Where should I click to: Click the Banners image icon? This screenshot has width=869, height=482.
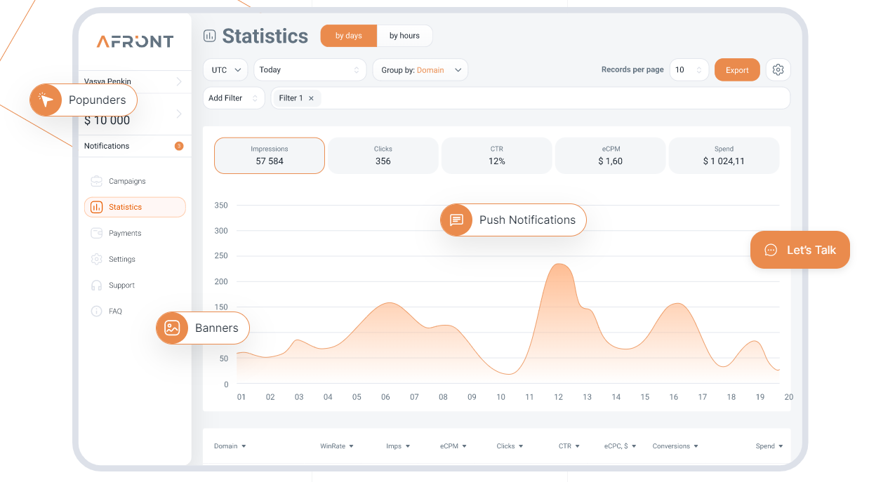(x=172, y=328)
